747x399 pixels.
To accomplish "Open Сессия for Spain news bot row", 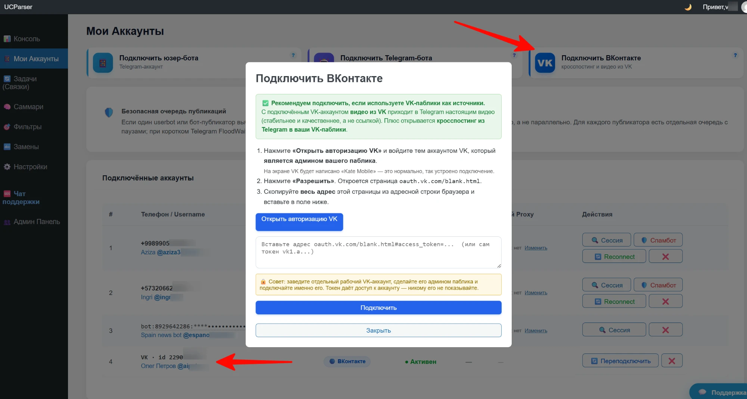I will (x=614, y=330).
